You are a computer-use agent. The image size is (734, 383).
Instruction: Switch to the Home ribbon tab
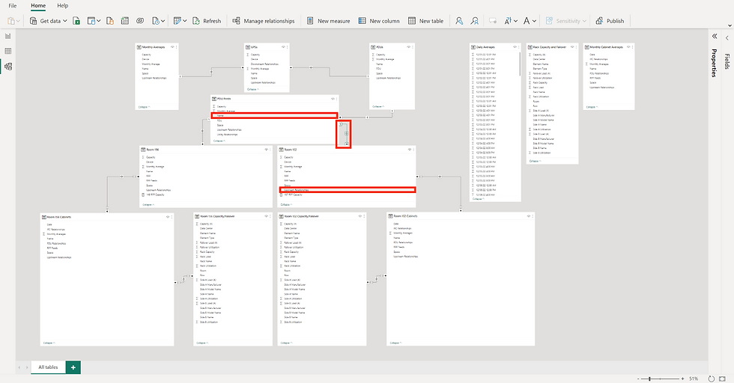tap(38, 6)
